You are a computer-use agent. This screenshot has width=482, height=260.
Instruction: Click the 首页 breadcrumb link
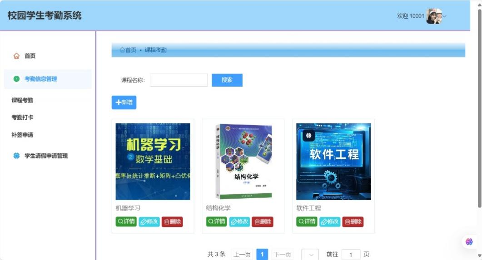(128, 50)
